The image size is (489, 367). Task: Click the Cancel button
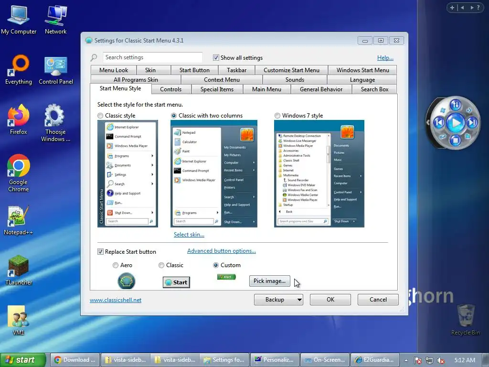pos(378,300)
